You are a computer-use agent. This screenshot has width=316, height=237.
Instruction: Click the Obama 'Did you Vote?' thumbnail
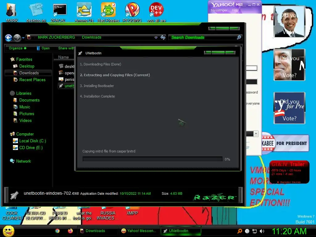(289, 22)
